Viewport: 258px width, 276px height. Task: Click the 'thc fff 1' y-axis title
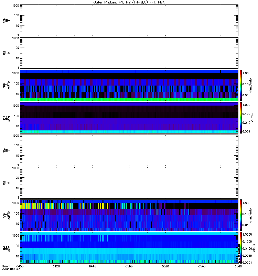coord(6,150)
